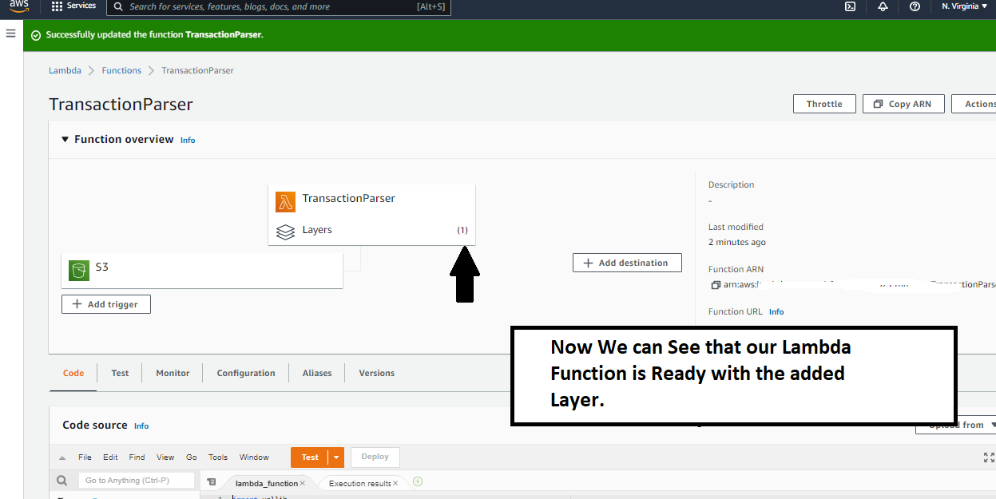This screenshot has height=499, width=996.
Task: Open the editor Go menu
Action: (x=192, y=457)
